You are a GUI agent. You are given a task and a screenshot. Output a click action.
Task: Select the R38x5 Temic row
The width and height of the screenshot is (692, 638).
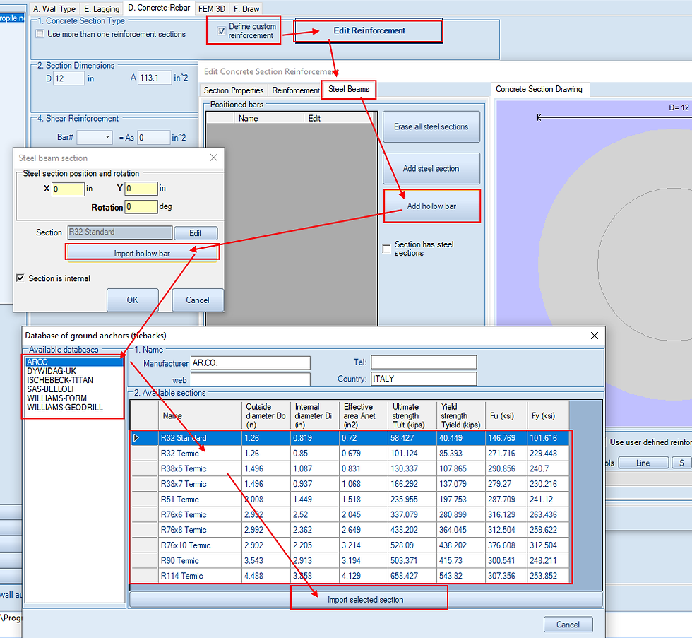click(x=350, y=469)
